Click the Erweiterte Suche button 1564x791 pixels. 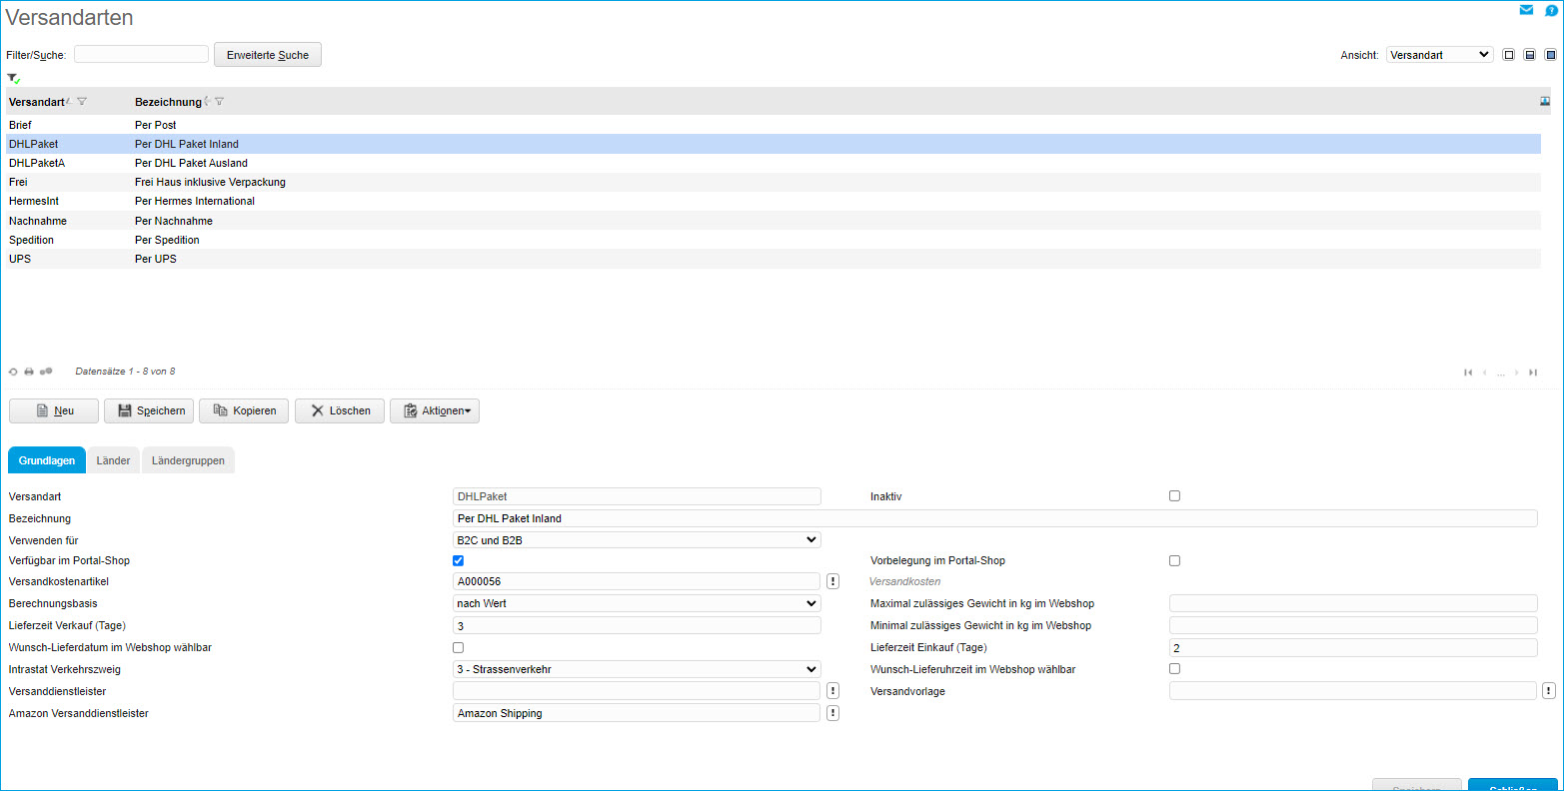(x=267, y=55)
